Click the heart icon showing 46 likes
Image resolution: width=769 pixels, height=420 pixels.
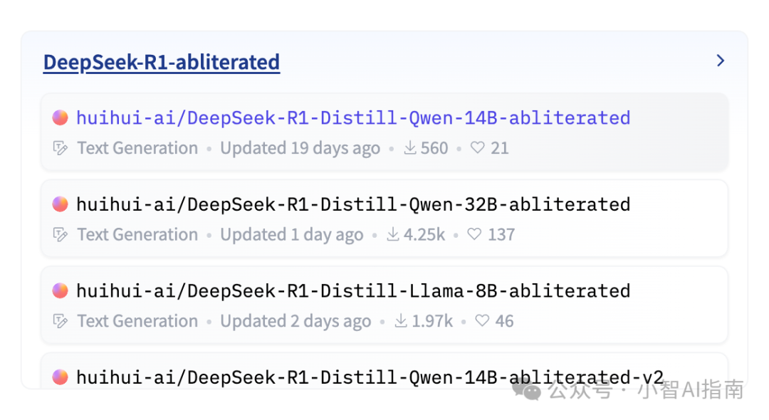pyautogui.click(x=483, y=322)
